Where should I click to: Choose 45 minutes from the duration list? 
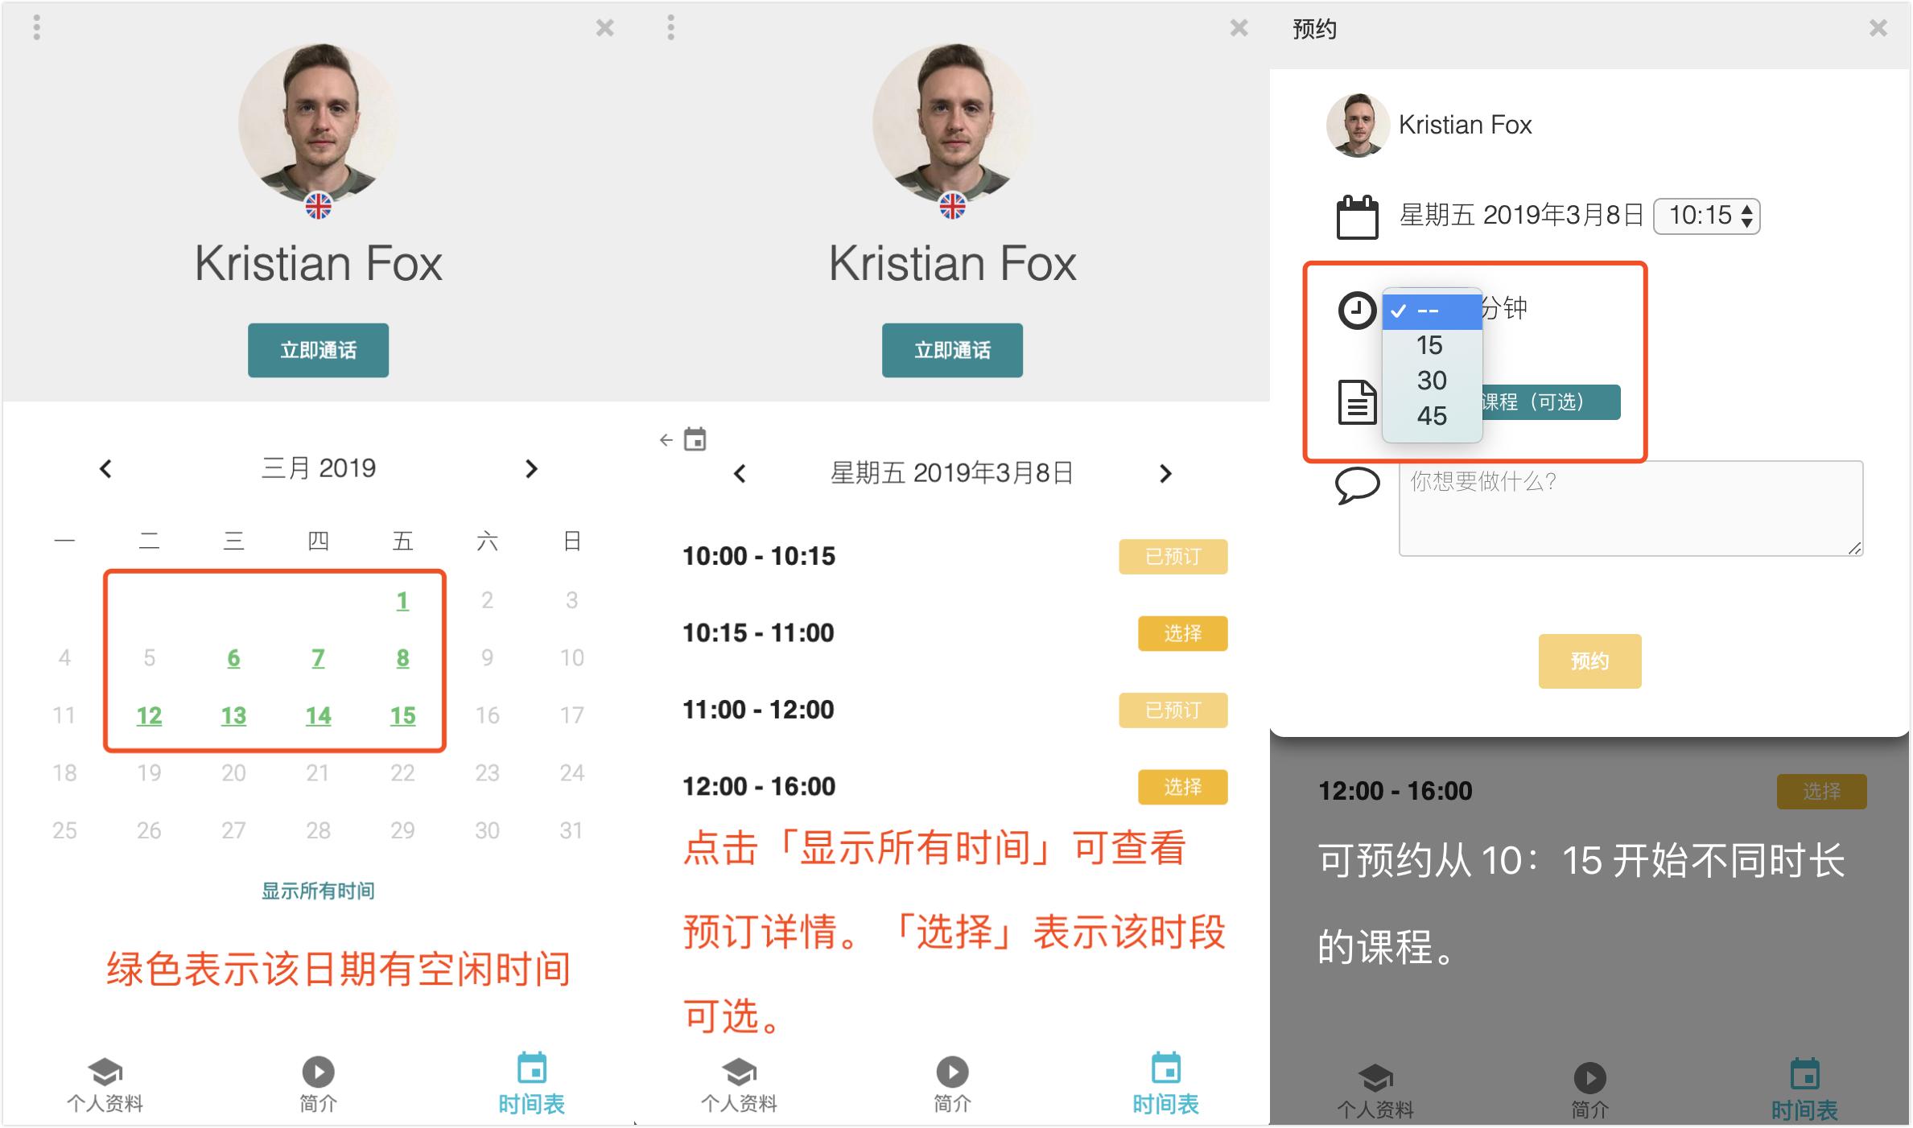point(1432,416)
